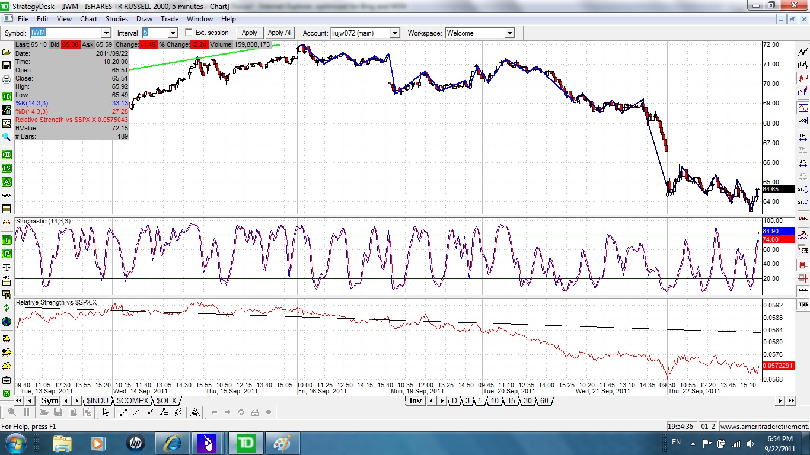810x455 pixels.
Task: Click the fast-forward double arrow at bottom right
Action: pos(791,401)
